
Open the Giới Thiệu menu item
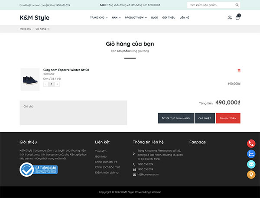click(x=169, y=18)
